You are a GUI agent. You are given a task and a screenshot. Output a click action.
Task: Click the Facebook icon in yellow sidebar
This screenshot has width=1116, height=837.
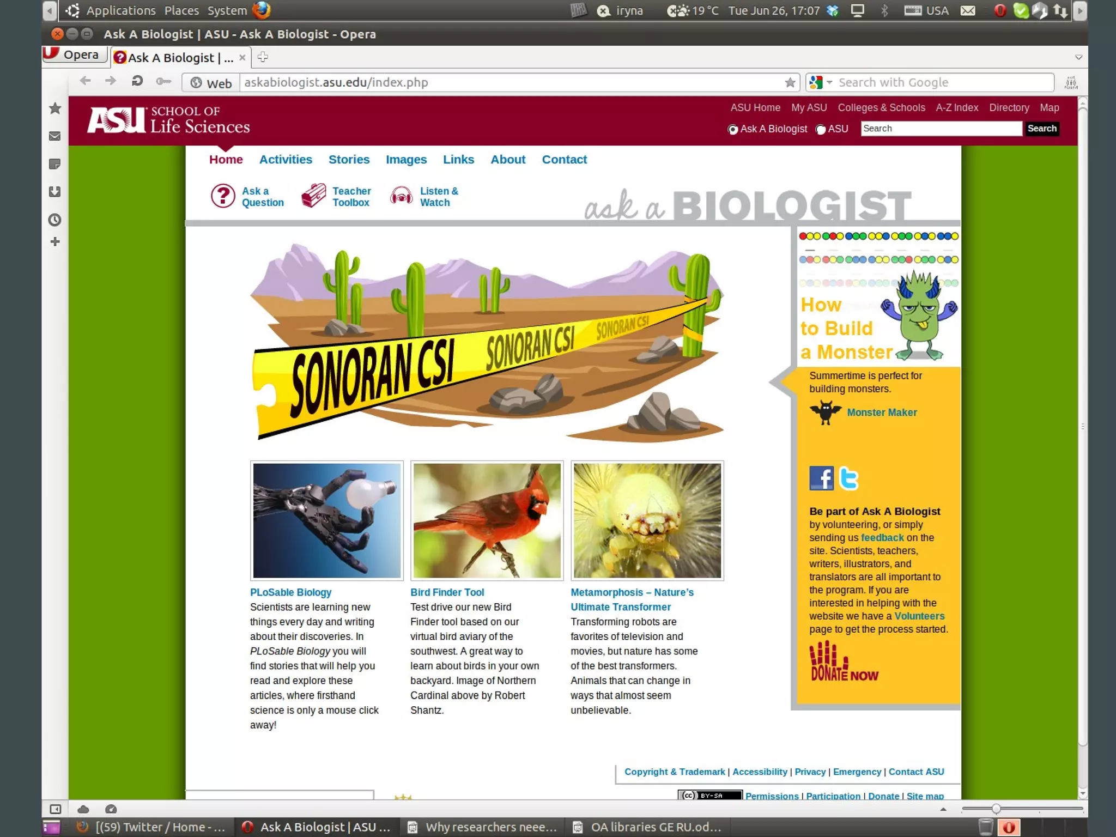(x=821, y=478)
